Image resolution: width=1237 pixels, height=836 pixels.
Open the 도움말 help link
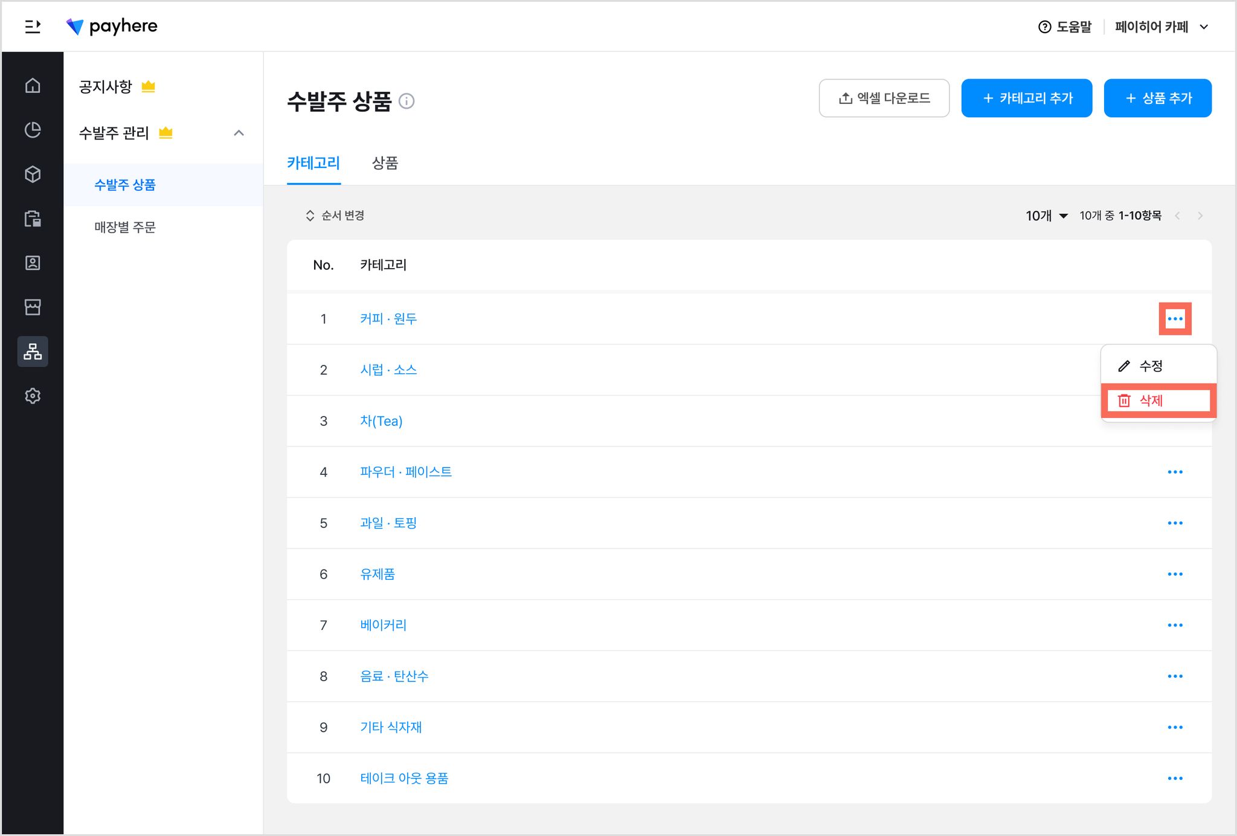pos(1065,27)
